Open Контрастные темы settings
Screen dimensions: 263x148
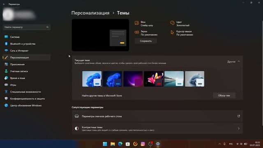(x=157, y=129)
